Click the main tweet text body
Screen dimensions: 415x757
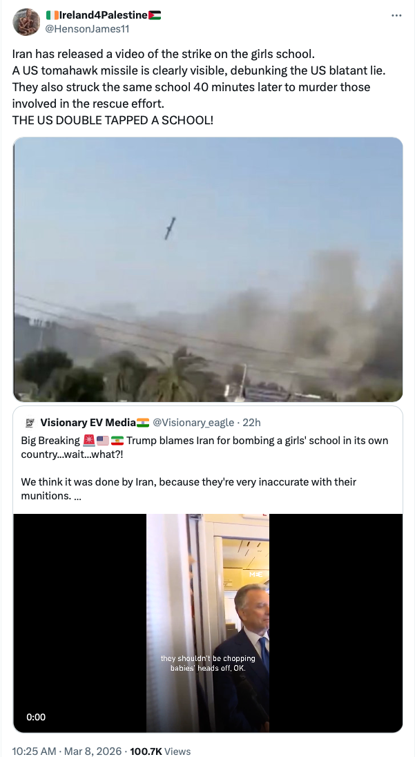pos(199,87)
